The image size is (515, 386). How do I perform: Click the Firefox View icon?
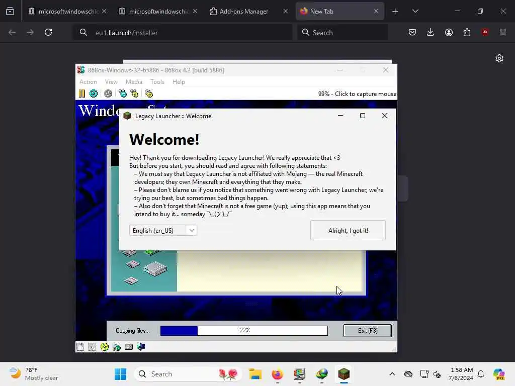tap(10, 12)
